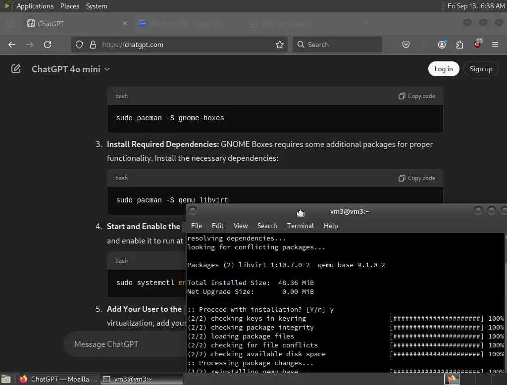Open the terminal Search menu
This screenshot has height=385, width=507.
[267, 226]
